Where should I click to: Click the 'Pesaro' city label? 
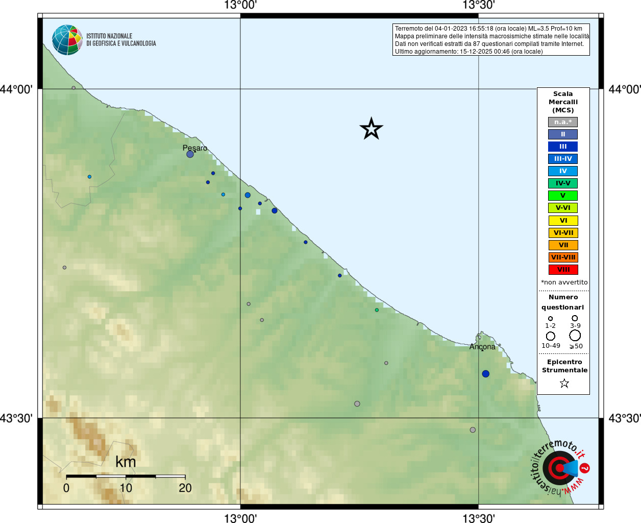pos(195,148)
